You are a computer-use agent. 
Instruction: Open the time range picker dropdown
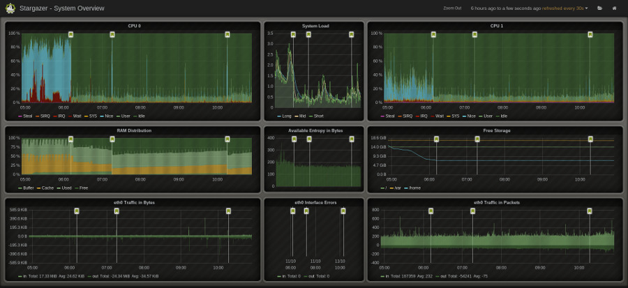pyautogui.click(x=529, y=8)
